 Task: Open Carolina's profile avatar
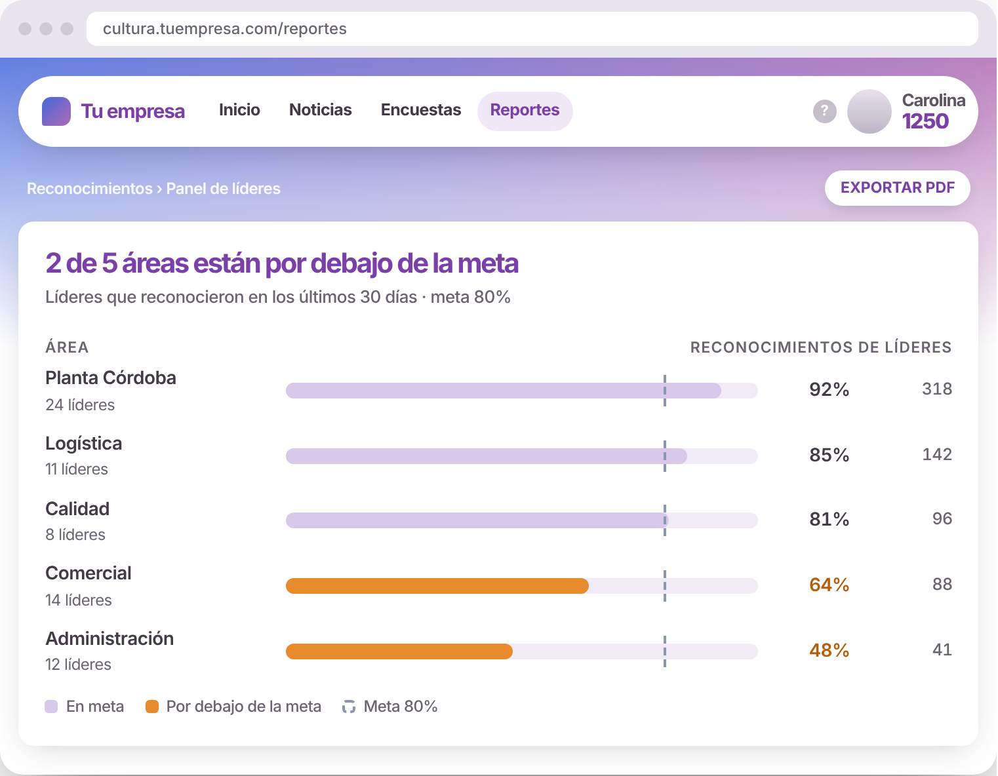click(x=869, y=111)
